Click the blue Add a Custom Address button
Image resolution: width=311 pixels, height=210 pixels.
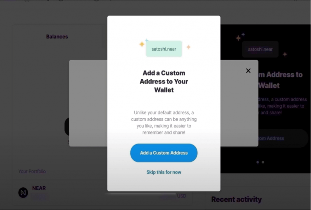pos(164,153)
